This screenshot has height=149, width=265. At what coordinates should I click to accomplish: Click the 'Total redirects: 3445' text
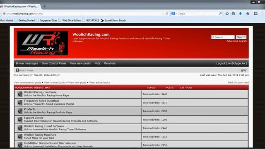point(155,94)
